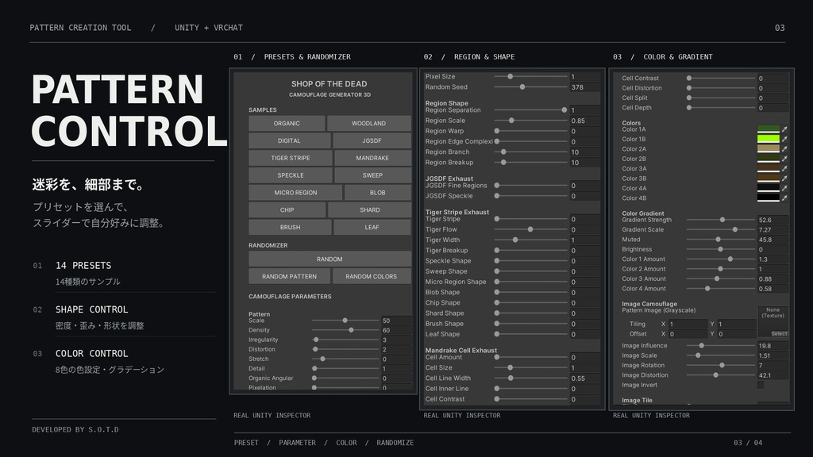Screen dimensions: 813x457
Task: Click the Gradient Strength slider handle
Action: coord(722,220)
